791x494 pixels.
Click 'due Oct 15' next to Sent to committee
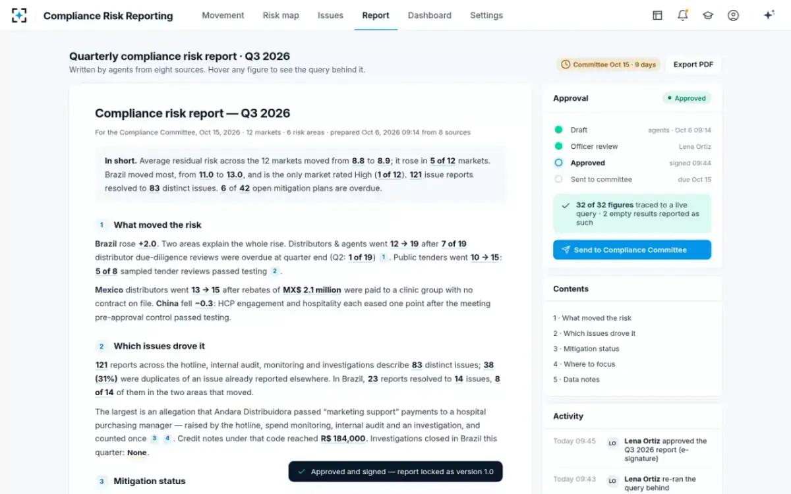click(694, 179)
